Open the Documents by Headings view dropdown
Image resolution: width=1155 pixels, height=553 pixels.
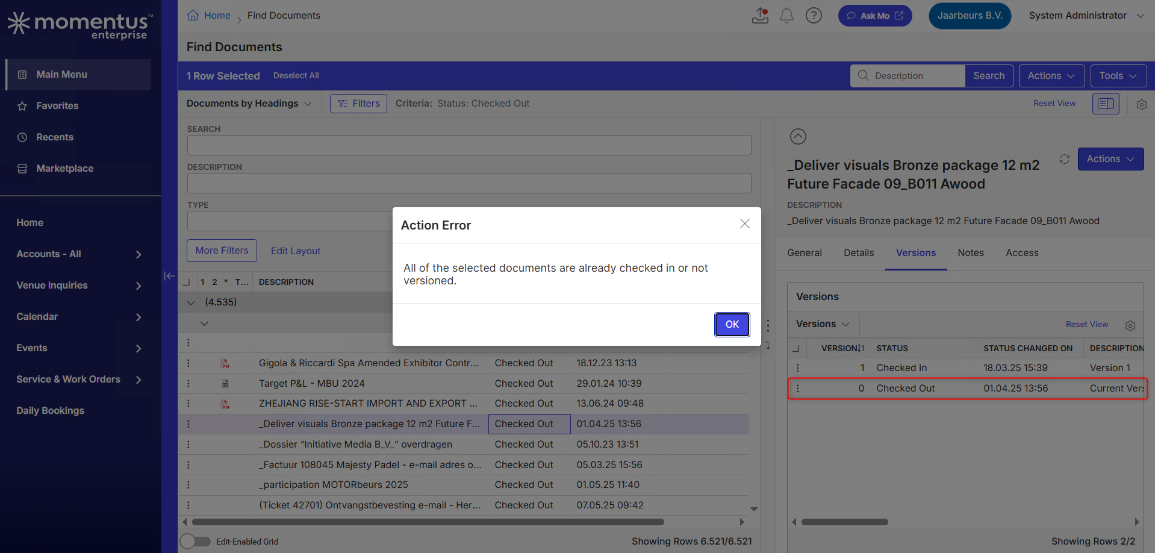(249, 104)
